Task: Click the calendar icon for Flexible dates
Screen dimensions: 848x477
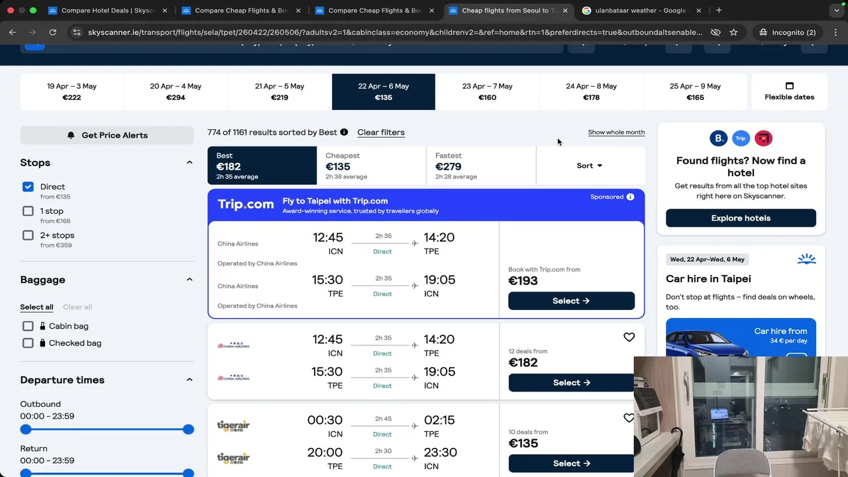Action: point(790,86)
